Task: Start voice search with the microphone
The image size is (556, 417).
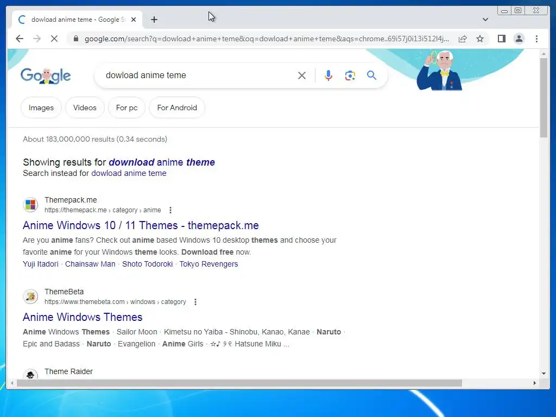Action: [x=328, y=75]
